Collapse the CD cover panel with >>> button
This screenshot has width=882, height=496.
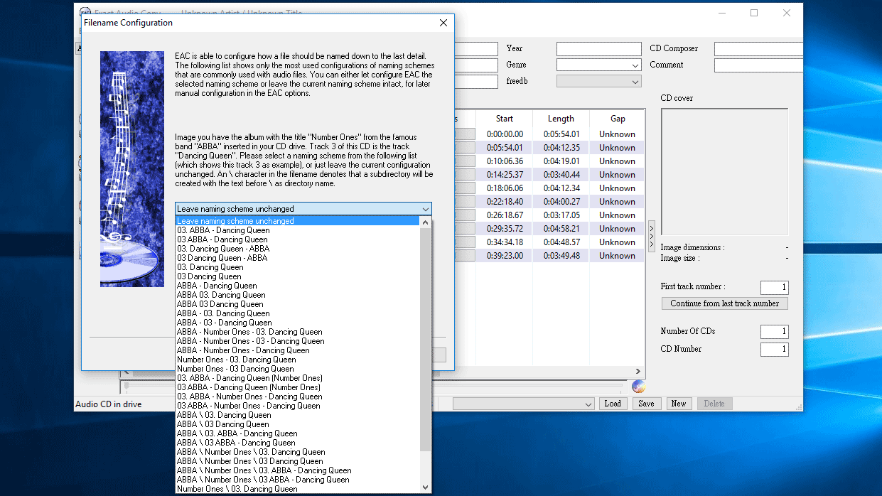(x=652, y=235)
